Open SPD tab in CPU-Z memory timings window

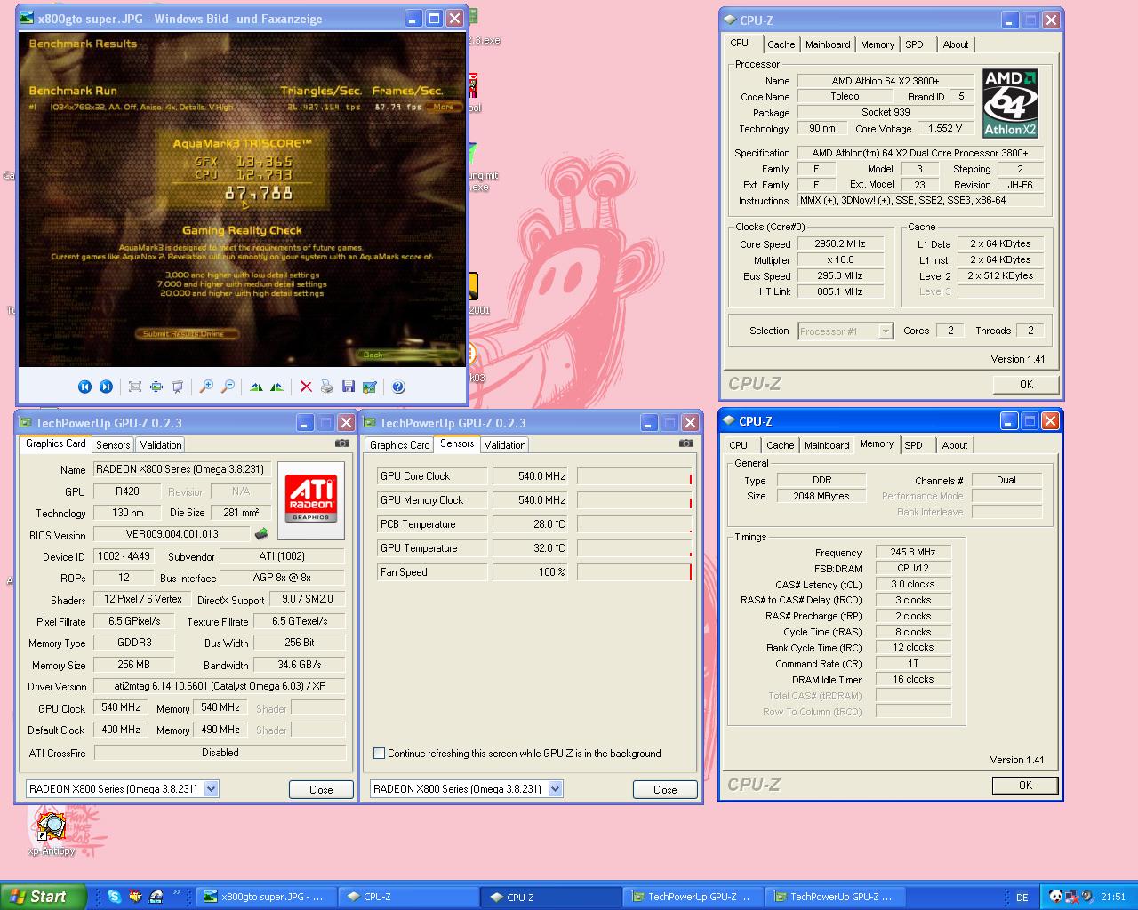pyautogui.click(x=914, y=445)
